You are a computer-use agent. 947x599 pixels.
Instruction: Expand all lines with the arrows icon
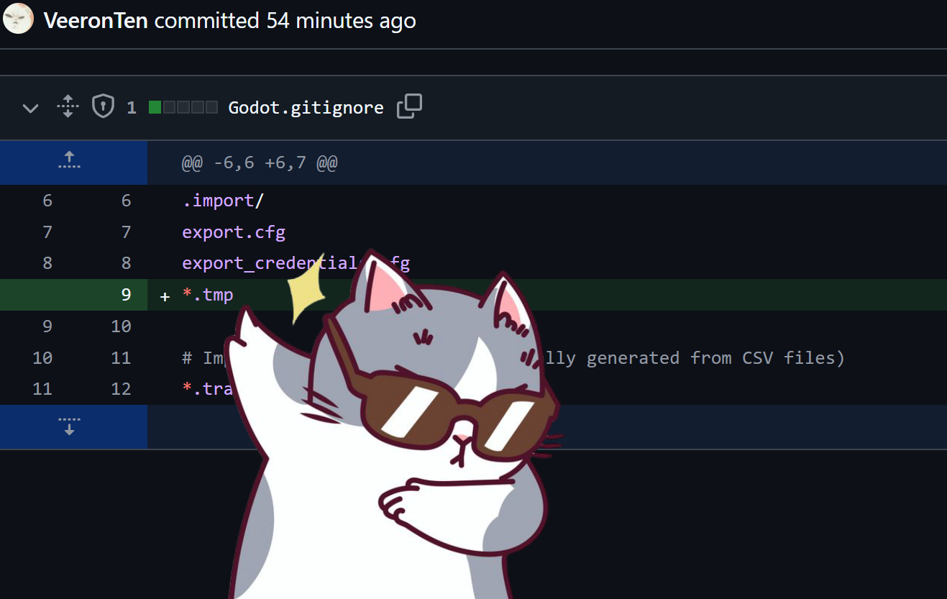pyautogui.click(x=68, y=106)
